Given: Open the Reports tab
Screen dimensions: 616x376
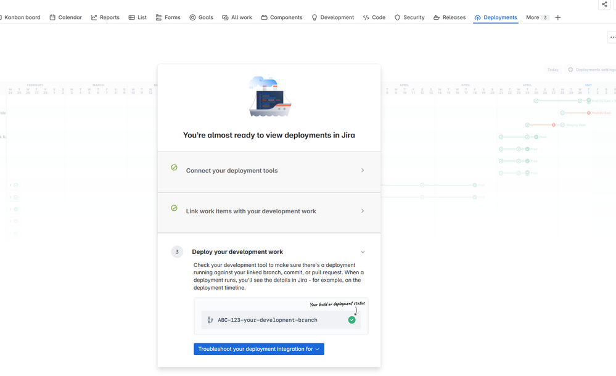Looking at the screenshot, I should coord(105,17).
